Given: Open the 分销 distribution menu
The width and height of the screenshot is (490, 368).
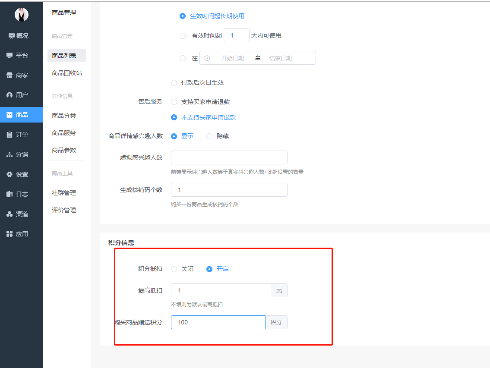Looking at the screenshot, I should click(x=22, y=154).
